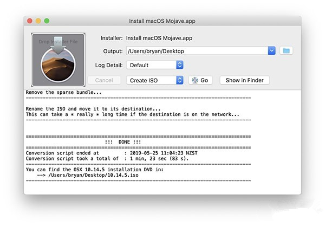The image size is (325, 226).
Task: Expand the Output path dropdown arrow
Action: coord(271,50)
